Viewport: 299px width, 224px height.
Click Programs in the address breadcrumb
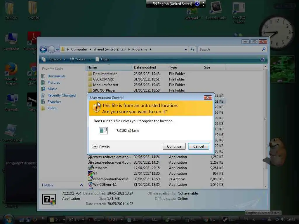pyautogui.click(x=140, y=49)
